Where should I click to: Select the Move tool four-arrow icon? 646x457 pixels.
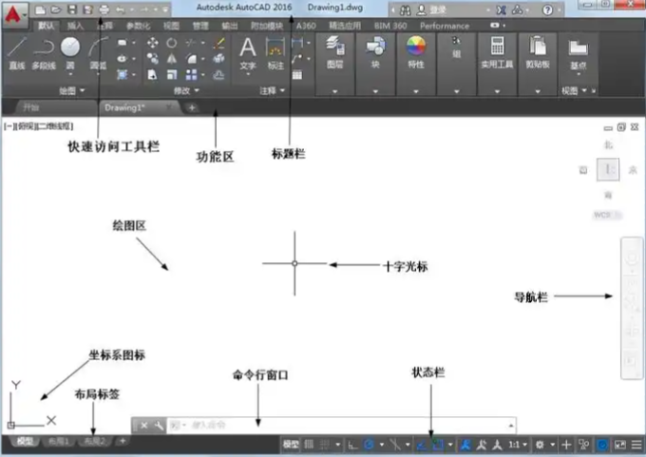click(x=152, y=43)
